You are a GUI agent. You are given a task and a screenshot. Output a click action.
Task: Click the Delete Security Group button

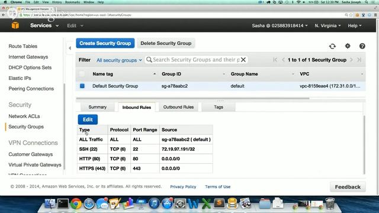pyautogui.click(x=166, y=43)
